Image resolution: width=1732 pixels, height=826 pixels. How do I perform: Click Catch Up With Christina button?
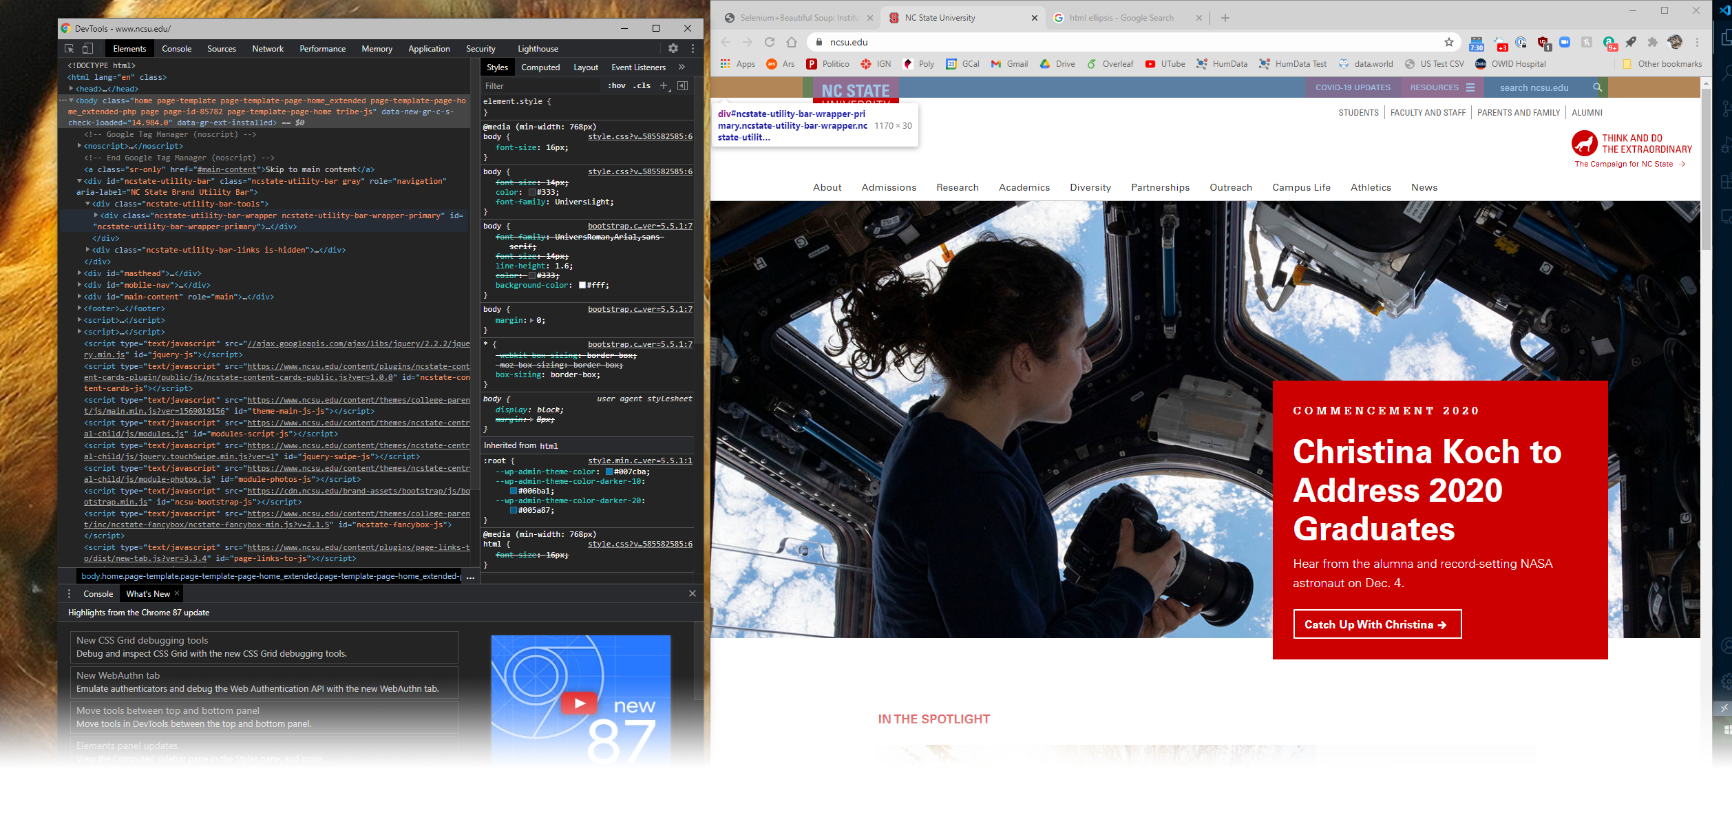1377,624
